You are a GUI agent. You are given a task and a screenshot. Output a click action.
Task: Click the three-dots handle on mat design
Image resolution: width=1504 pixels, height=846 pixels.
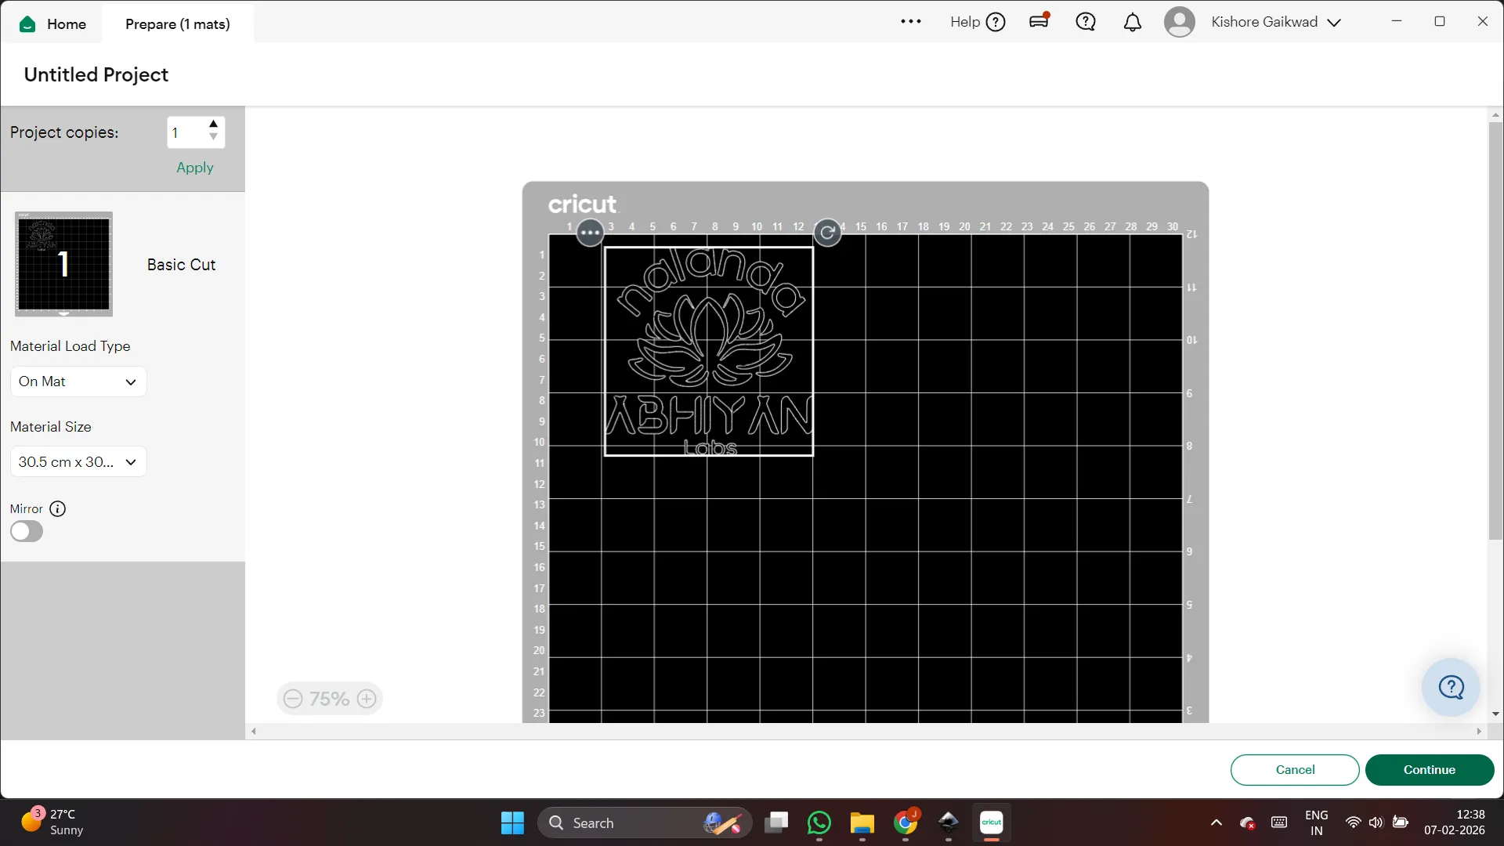[590, 233]
